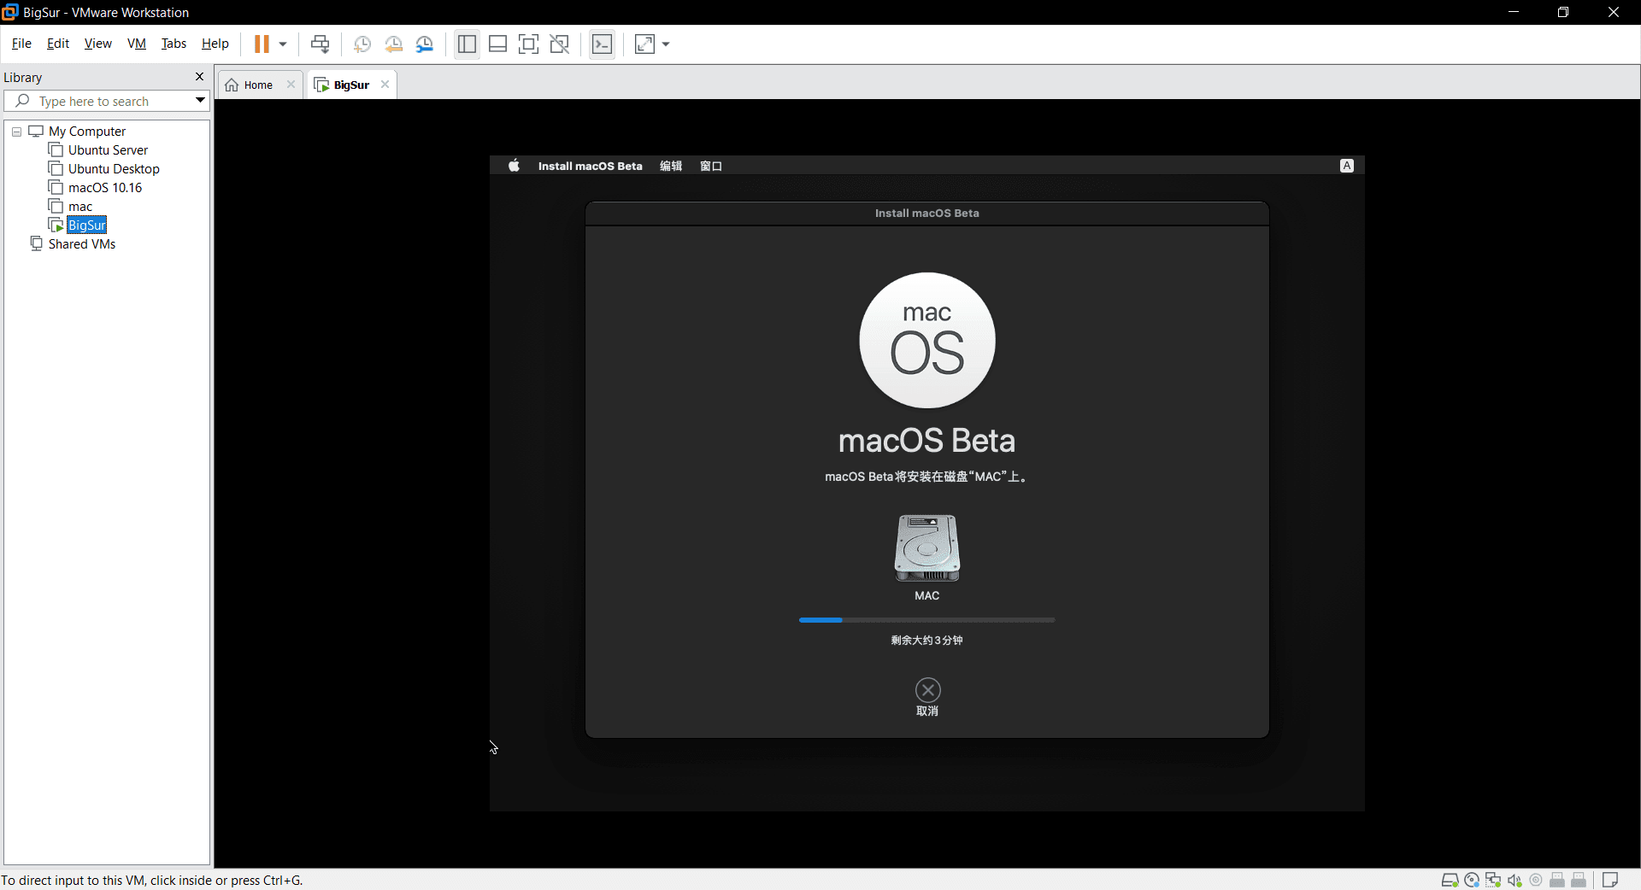Toggle the library sidebar view

point(467,44)
